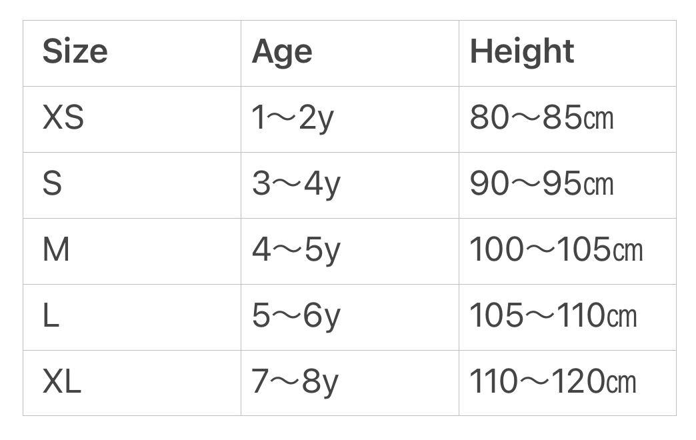Select the S size cell
This screenshot has height=440, width=696.
(x=52, y=184)
